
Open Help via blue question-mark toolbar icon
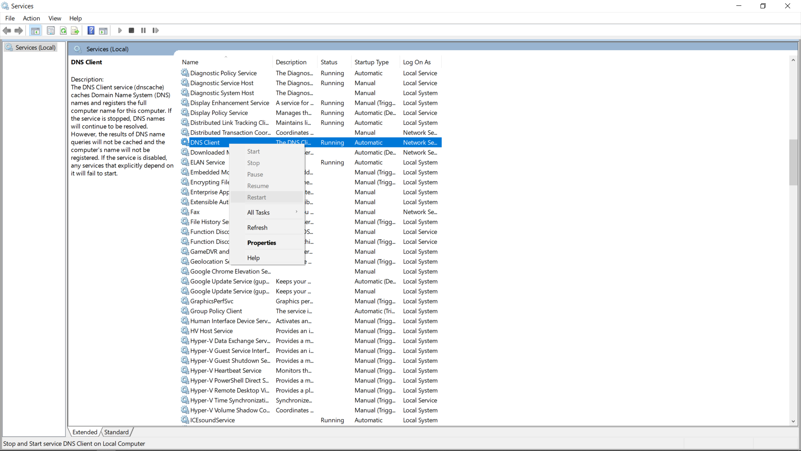[x=91, y=30]
